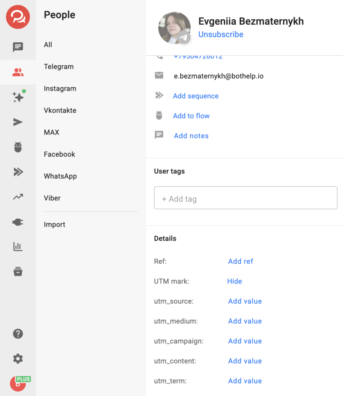343x396 pixels.
Task: Hide the UTM mark fields
Action: [235, 282]
